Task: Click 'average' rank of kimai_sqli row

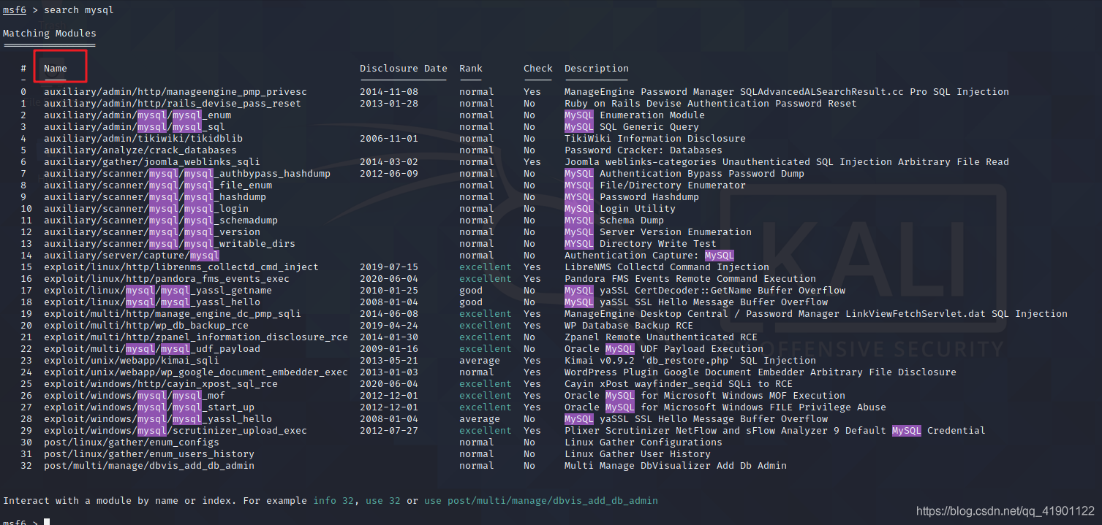Action: [480, 361]
